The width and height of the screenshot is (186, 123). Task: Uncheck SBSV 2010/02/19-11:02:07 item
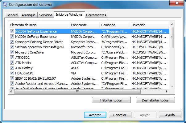pos(12,78)
